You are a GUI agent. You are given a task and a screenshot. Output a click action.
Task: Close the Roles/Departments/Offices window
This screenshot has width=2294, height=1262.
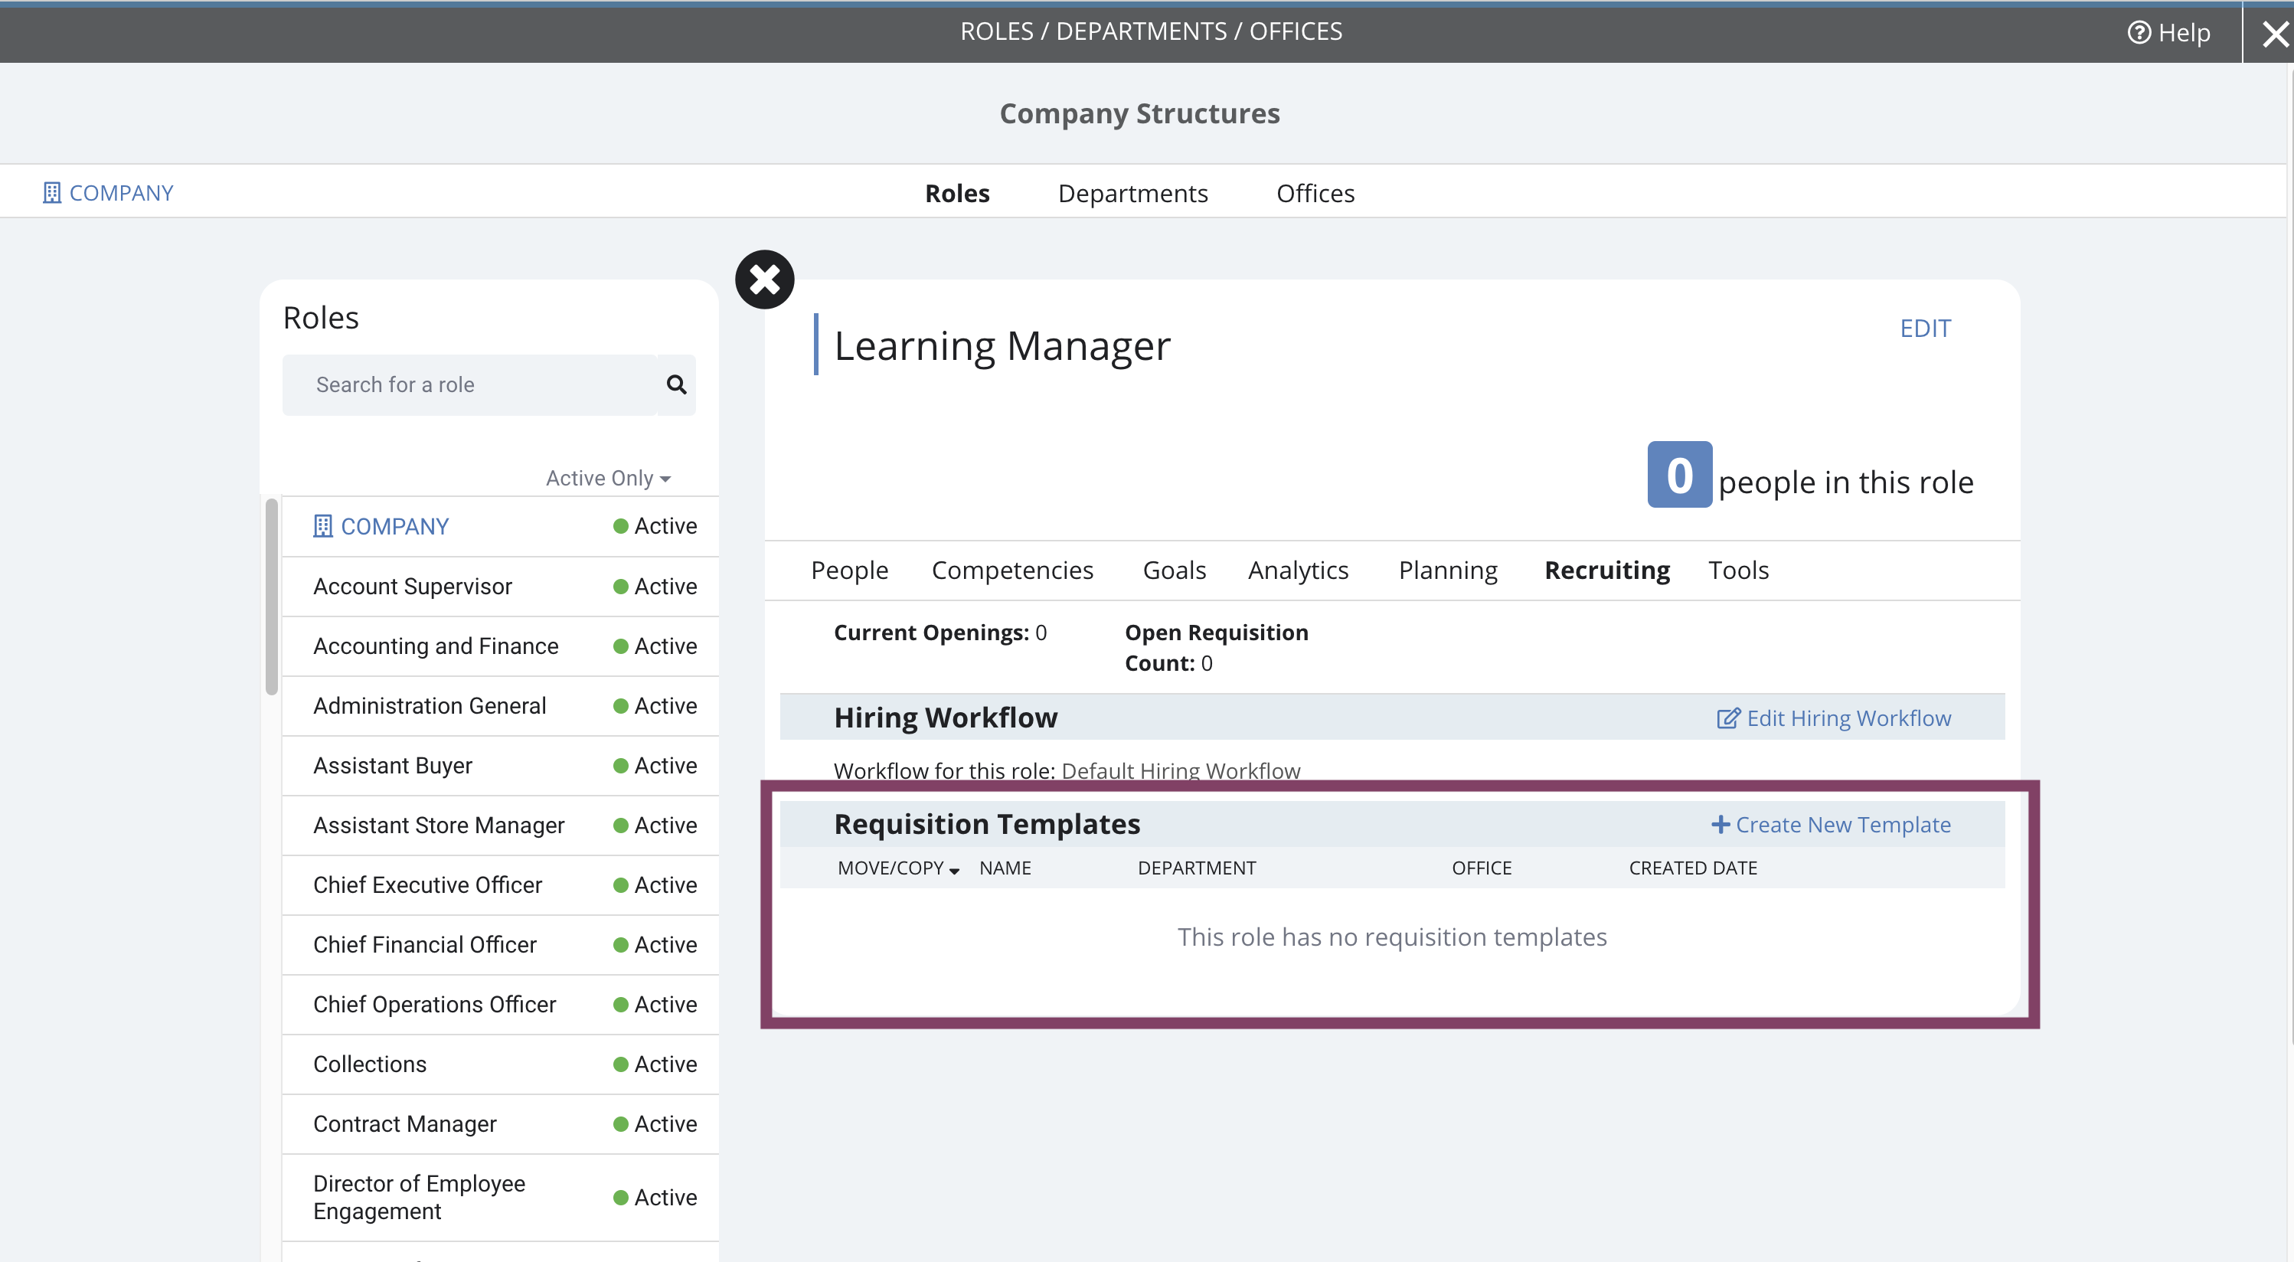click(2274, 34)
